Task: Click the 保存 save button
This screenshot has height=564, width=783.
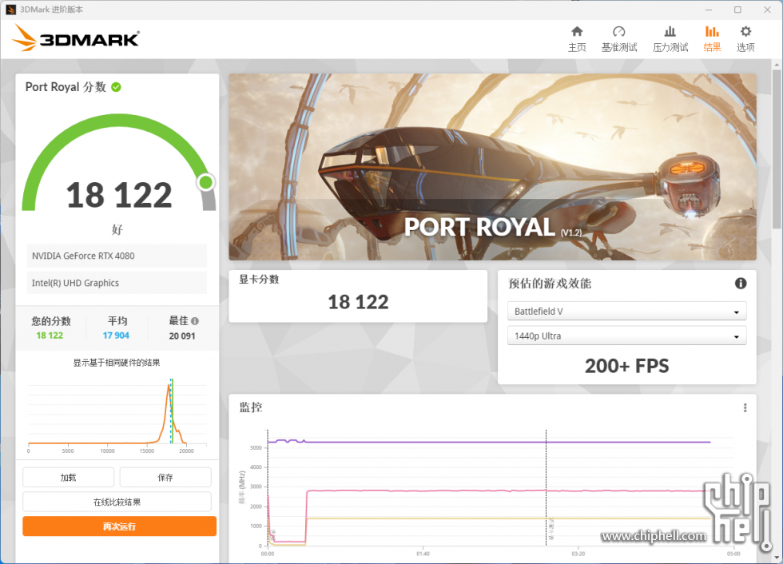Action: point(165,477)
